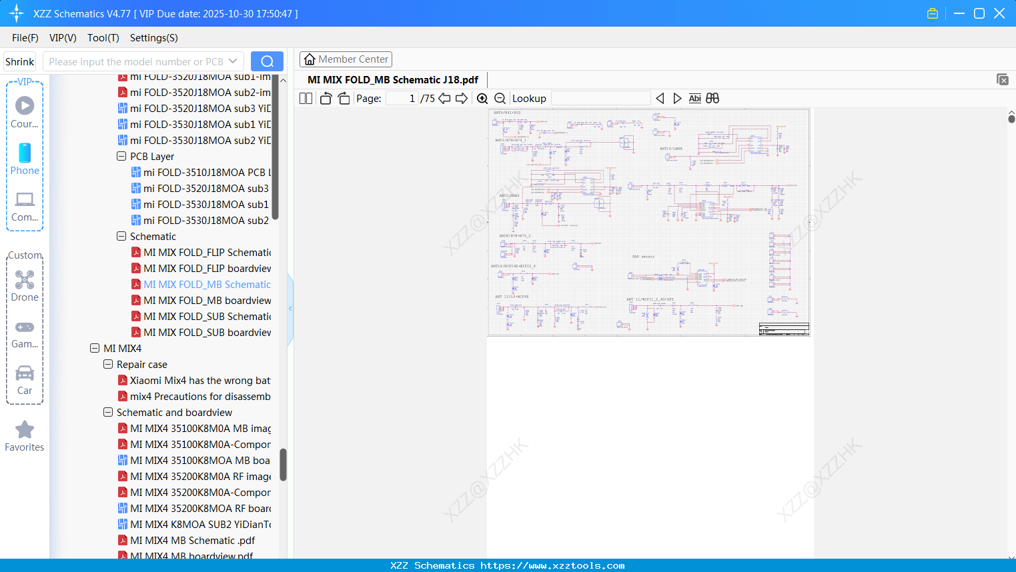This screenshot has width=1016, height=572.
Task: Find next lookup result
Action: [677, 99]
